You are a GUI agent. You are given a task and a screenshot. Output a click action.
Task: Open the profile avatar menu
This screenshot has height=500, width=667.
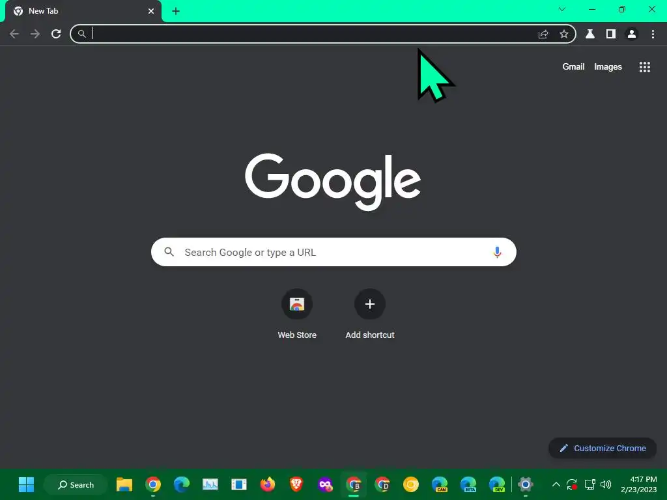pyautogui.click(x=632, y=34)
